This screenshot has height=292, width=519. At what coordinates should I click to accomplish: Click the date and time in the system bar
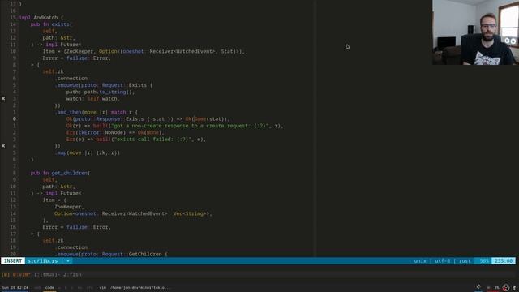click(x=15, y=288)
